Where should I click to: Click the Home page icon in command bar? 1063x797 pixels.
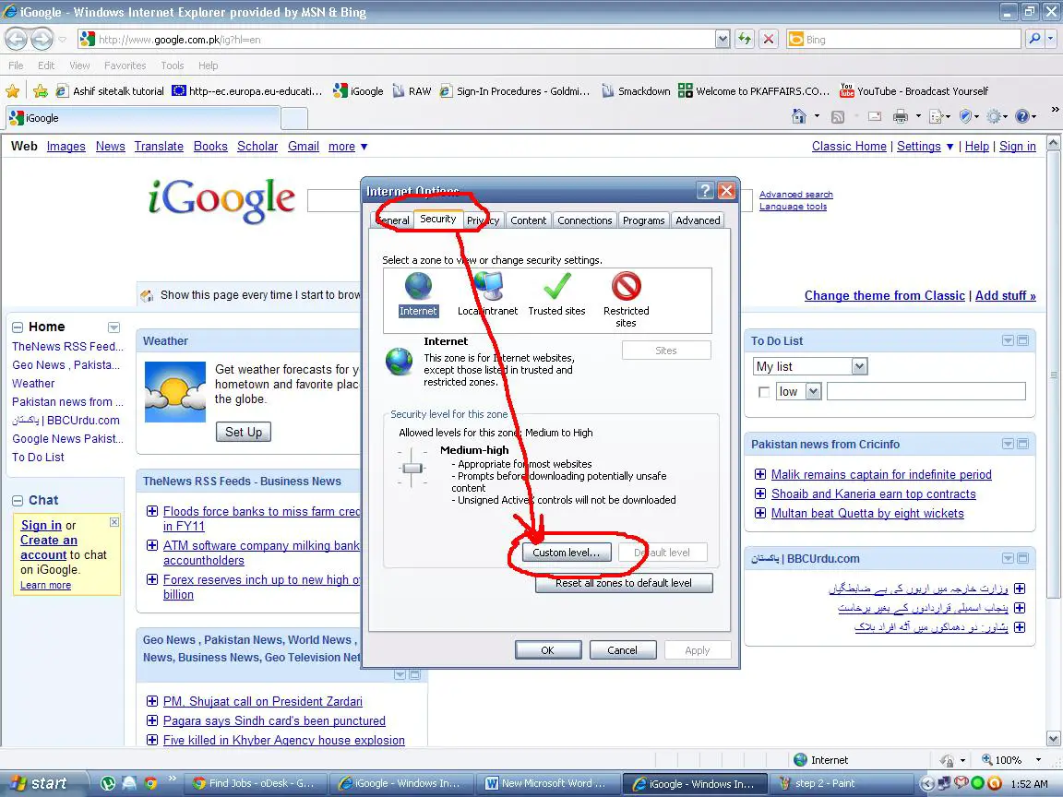tap(799, 116)
